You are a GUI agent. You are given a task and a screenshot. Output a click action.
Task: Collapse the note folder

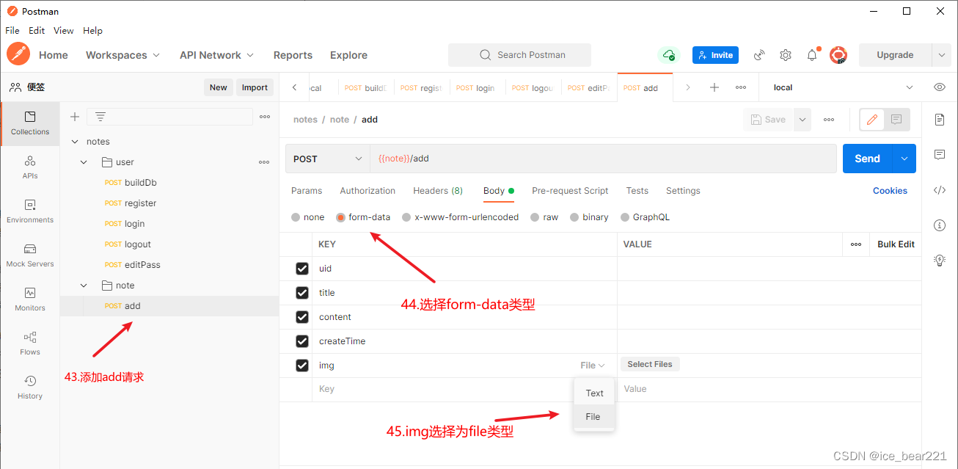coord(84,286)
